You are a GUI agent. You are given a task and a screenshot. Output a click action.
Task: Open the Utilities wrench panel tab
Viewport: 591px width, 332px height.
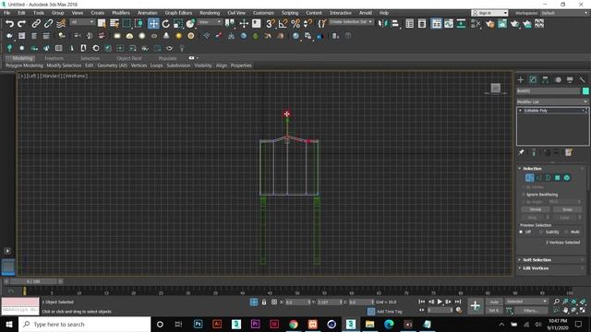point(582,79)
